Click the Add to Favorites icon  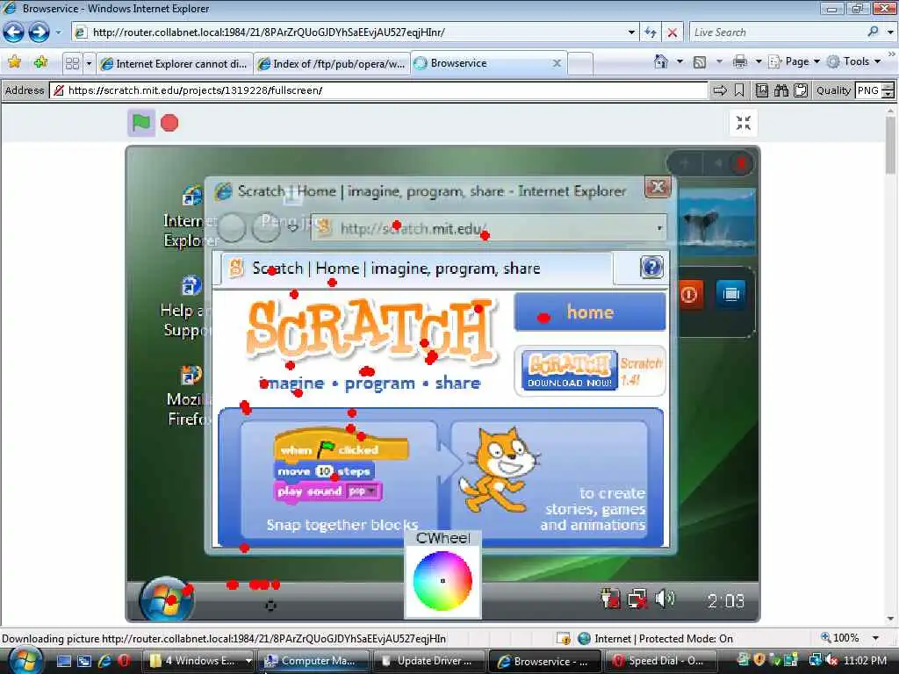[40, 62]
